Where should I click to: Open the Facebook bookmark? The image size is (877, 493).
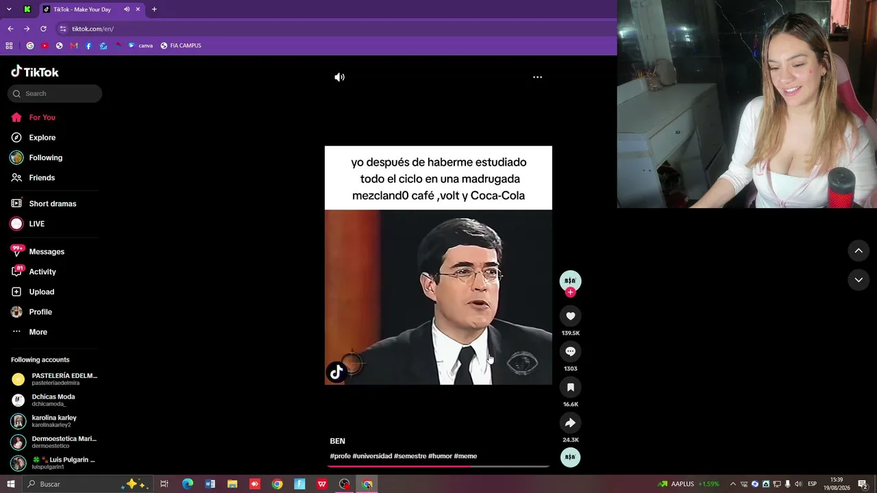point(88,46)
